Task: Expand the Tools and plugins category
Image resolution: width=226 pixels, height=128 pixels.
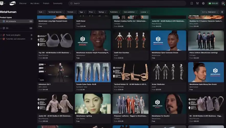Action: (x=1, y=35)
